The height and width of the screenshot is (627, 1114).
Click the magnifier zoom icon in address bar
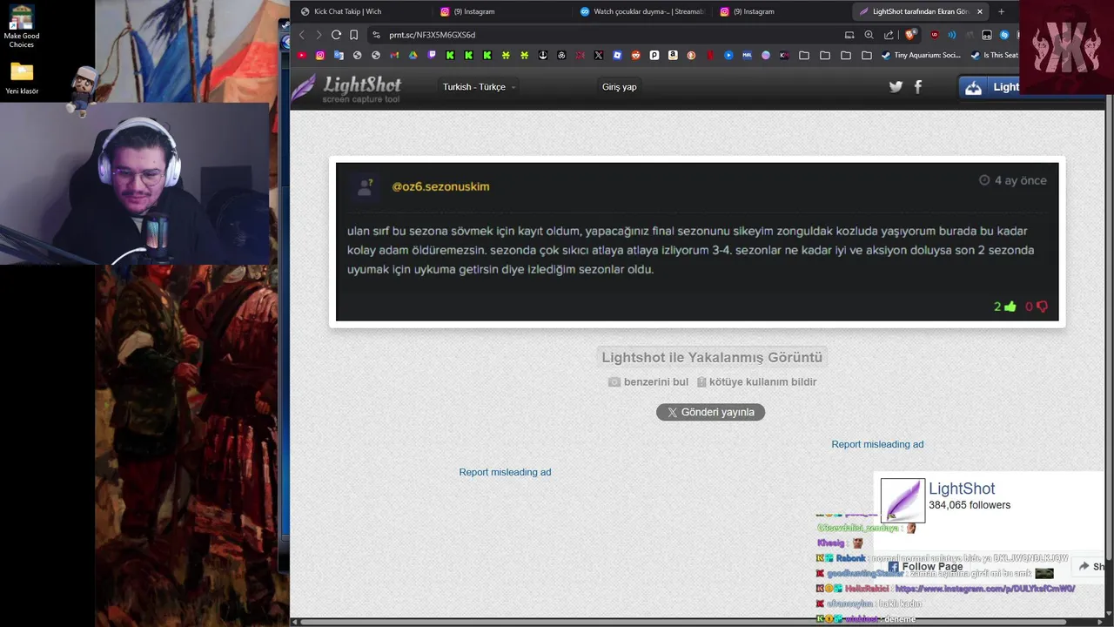[869, 35]
